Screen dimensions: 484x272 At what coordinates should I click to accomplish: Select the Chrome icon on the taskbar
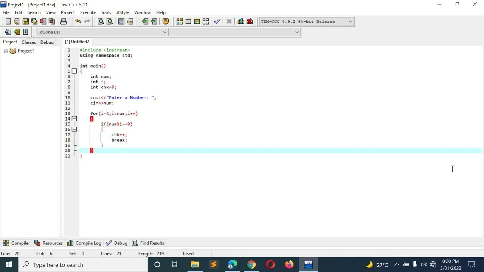pos(251,264)
